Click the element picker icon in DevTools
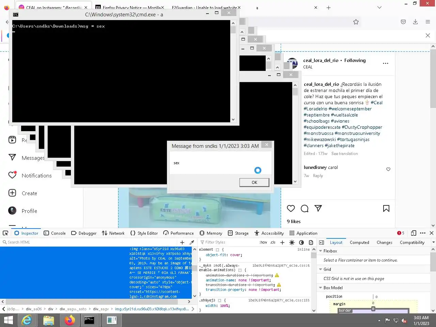The width and height of the screenshot is (436, 327). pos(5,233)
